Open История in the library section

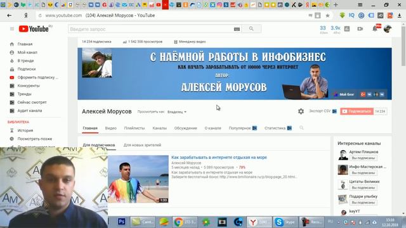[x=25, y=130]
